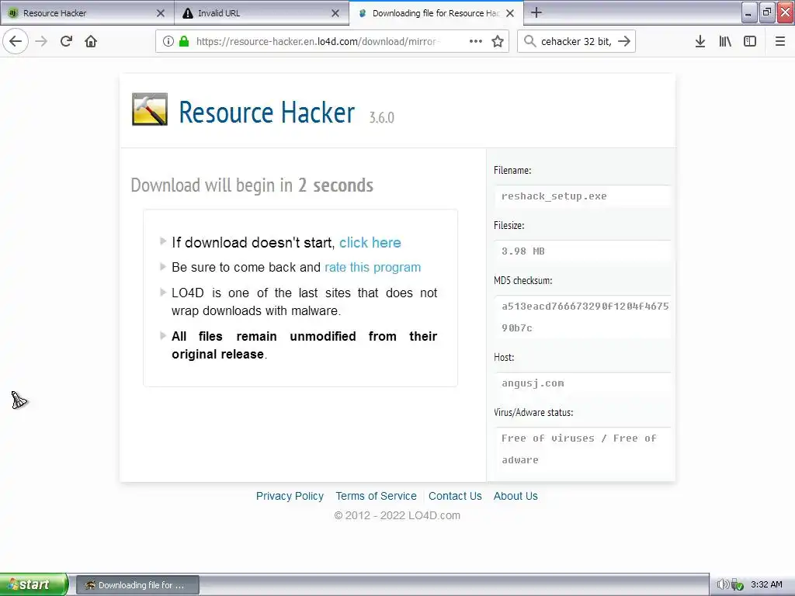Click the search magnifier icon

tap(529, 42)
